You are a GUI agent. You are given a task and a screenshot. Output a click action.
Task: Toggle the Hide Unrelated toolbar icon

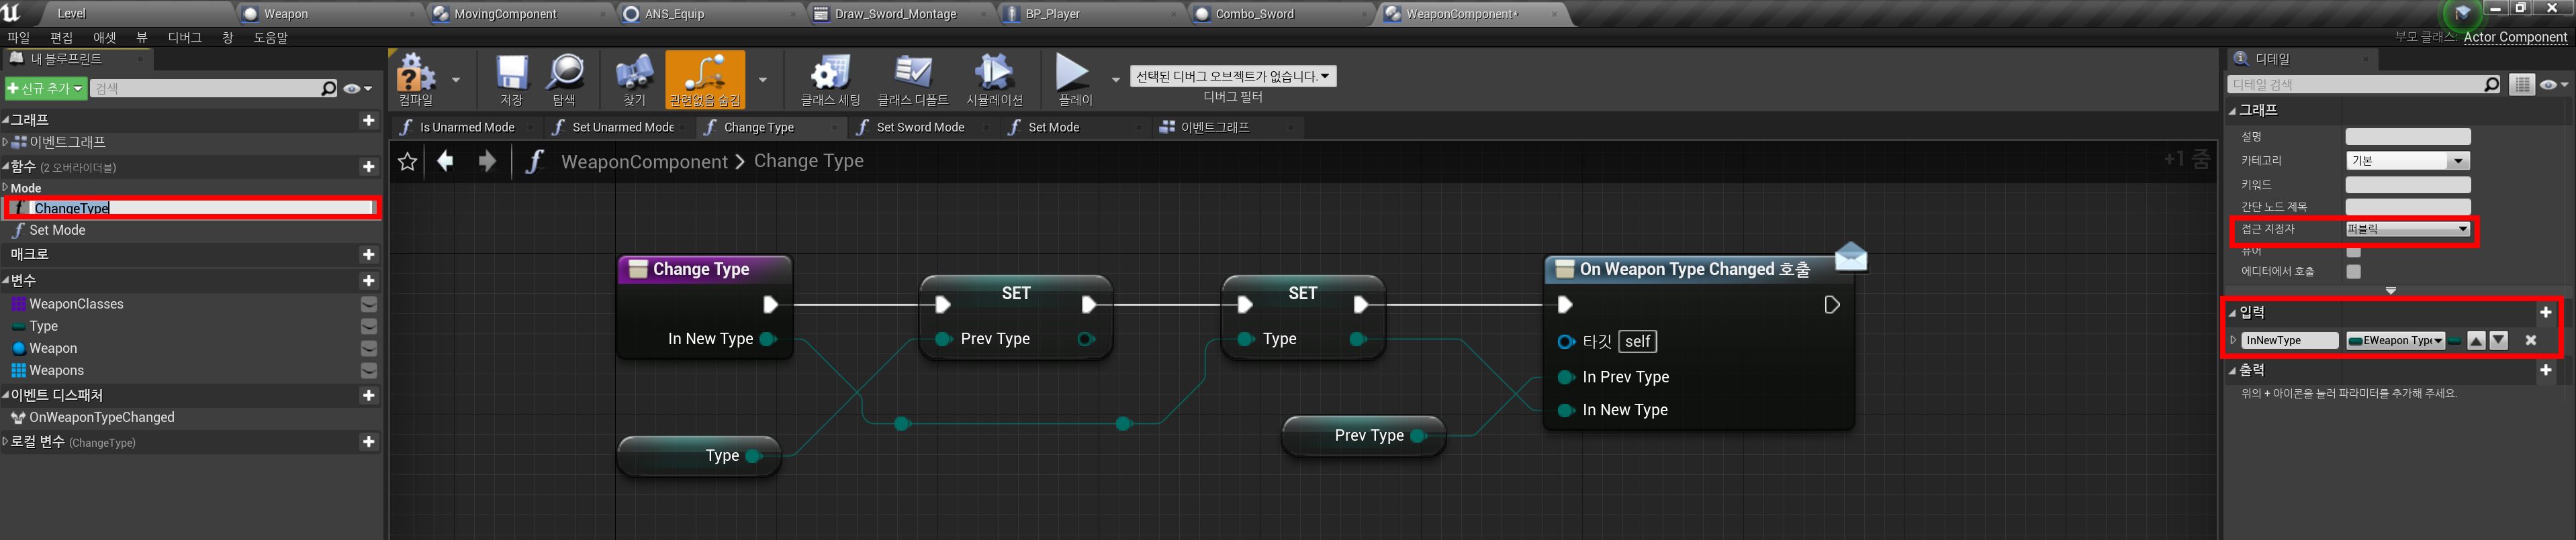coord(705,79)
